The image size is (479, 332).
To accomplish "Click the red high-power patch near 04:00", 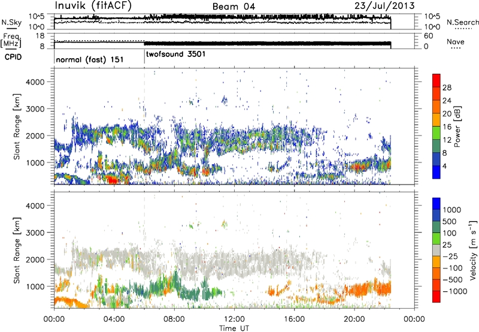I will tap(113, 180).
